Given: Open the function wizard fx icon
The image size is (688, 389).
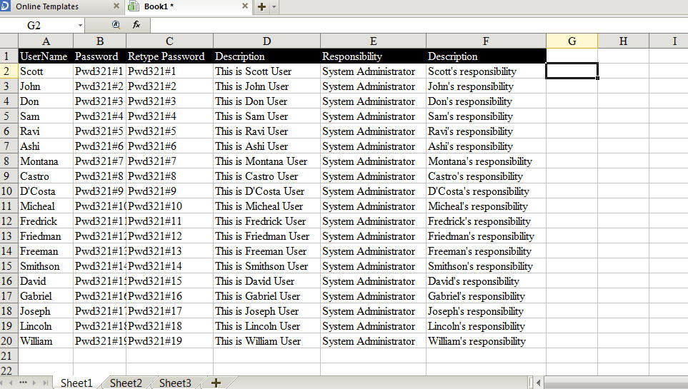Looking at the screenshot, I should (136, 25).
